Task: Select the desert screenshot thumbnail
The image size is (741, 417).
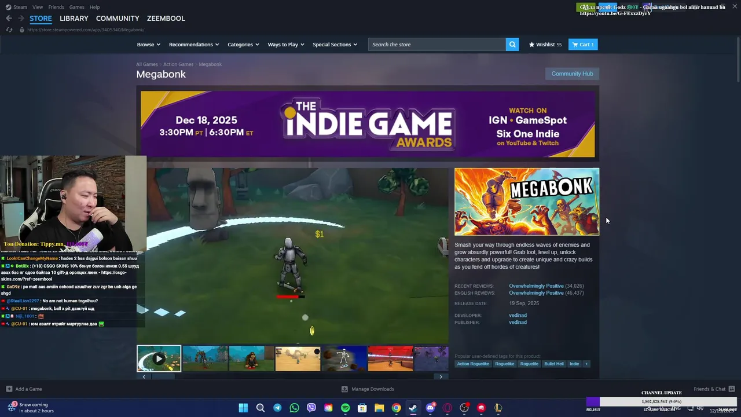Action: click(x=298, y=359)
